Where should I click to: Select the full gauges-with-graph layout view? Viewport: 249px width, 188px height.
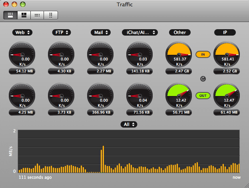click(10, 15)
